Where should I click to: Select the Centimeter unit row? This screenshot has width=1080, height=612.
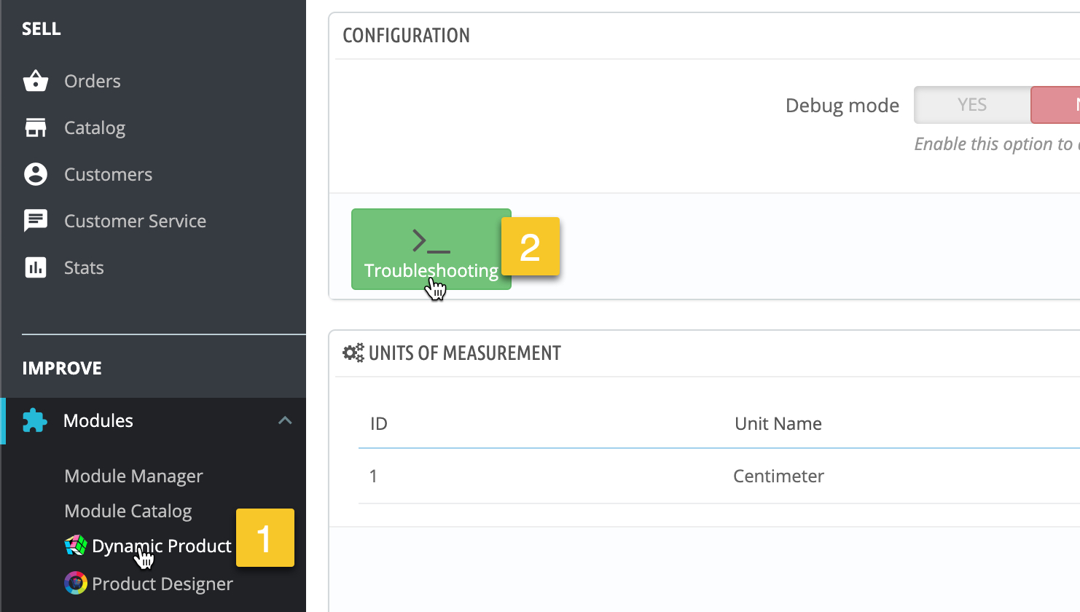pos(778,476)
